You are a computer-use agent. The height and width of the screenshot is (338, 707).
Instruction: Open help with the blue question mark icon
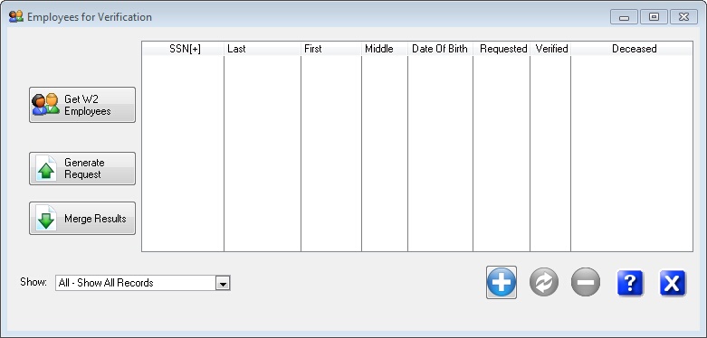coord(630,283)
